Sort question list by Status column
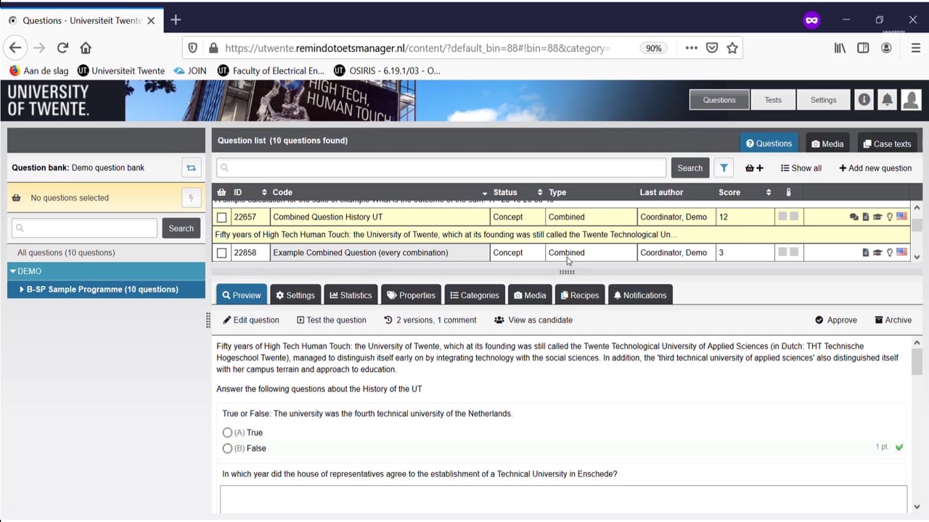This screenshot has width=929, height=522. click(539, 192)
